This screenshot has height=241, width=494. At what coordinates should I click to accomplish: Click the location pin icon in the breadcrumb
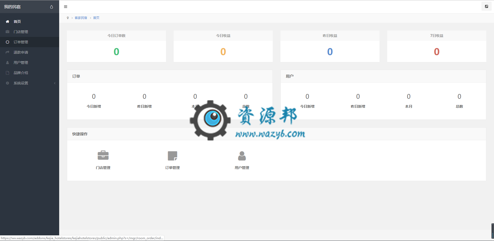point(68,18)
